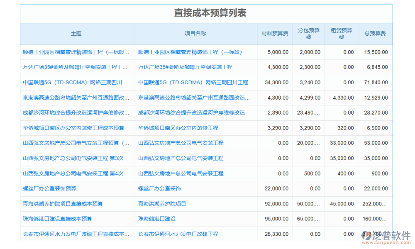Sort by the 租赁预算费 column header

click(341, 34)
